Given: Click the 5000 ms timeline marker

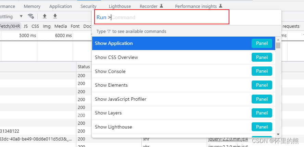Looking at the screenshot, I should point(28,36).
